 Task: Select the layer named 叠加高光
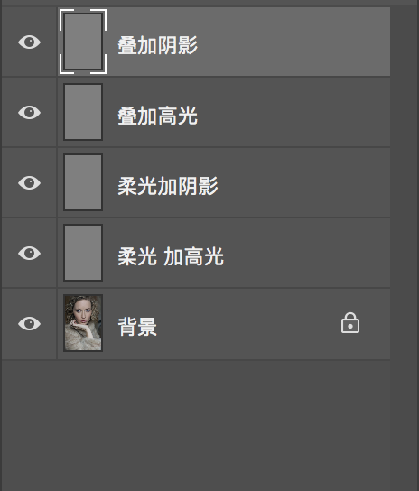point(158,116)
